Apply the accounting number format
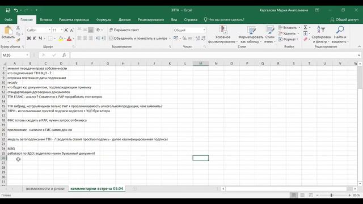 tap(176, 38)
